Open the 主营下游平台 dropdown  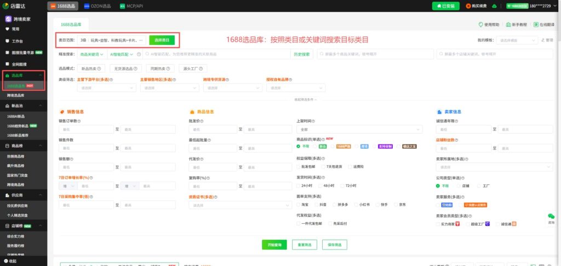tap(106, 88)
